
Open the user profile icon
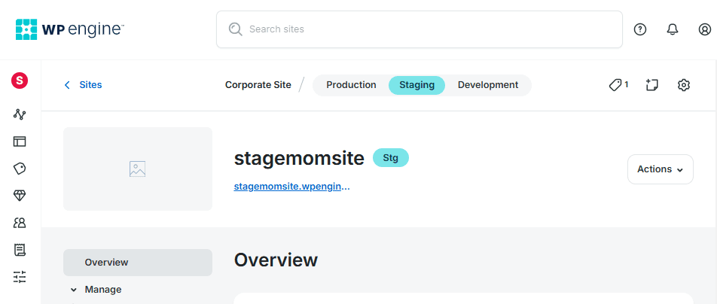pos(705,29)
